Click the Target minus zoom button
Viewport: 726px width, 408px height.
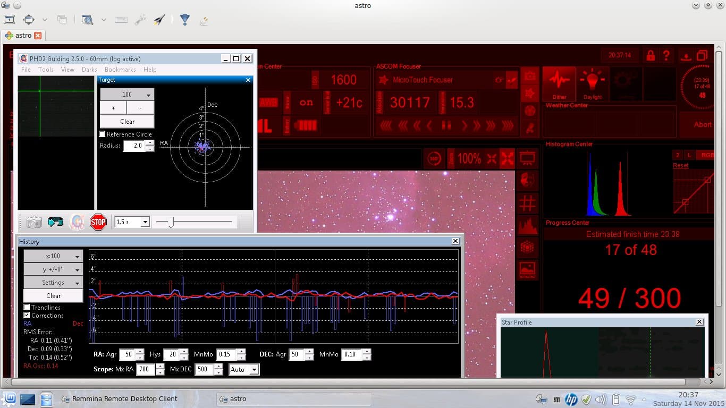[x=140, y=108]
